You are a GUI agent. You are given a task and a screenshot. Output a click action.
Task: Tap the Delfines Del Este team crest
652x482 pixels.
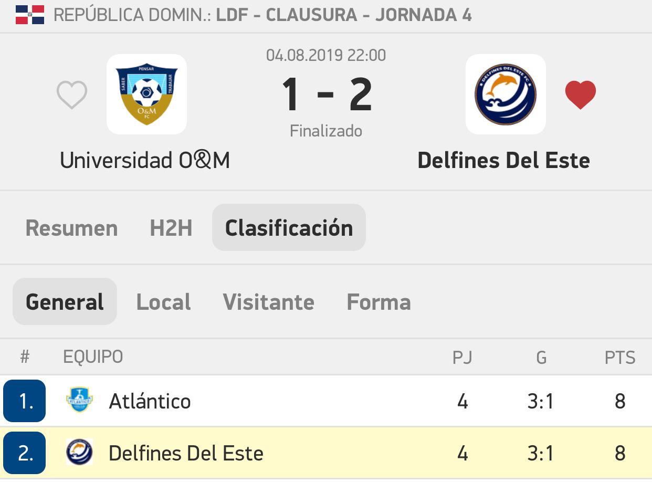(x=505, y=95)
